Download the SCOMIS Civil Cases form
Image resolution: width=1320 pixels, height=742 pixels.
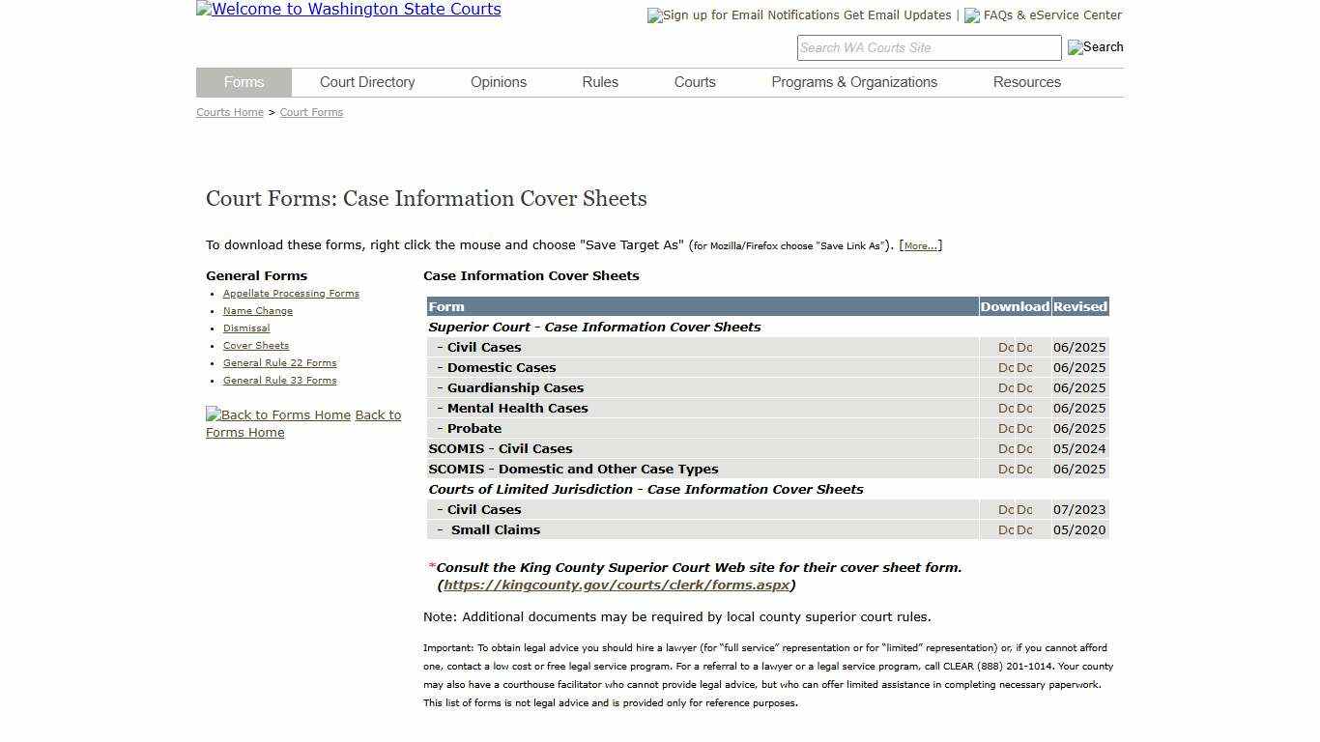(1005, 448)
